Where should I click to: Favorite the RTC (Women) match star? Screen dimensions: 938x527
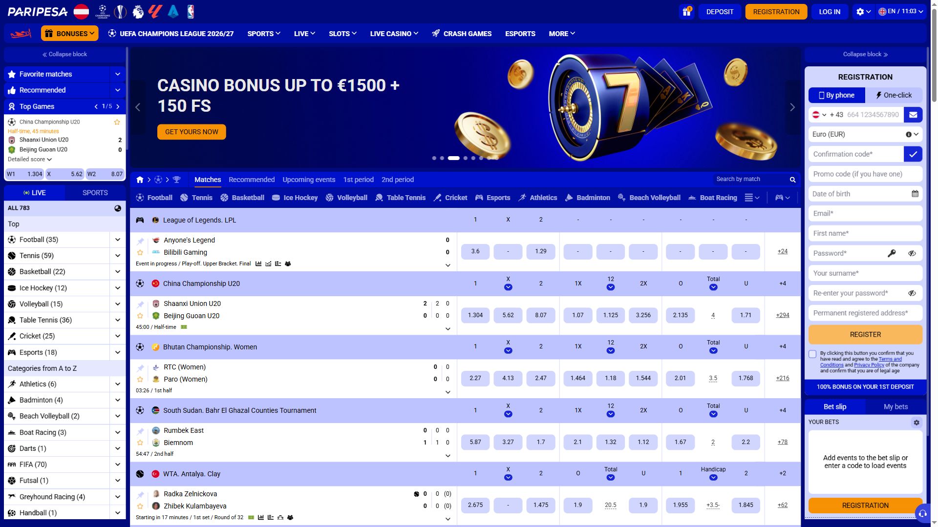pyautogui.click(x=140, y=379)
